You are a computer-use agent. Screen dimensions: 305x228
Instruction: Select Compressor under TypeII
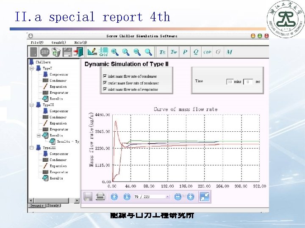(x=59, y=111)
